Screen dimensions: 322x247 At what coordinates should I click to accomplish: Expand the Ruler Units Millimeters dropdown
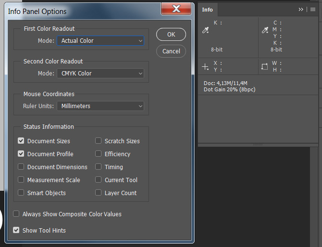100,106
